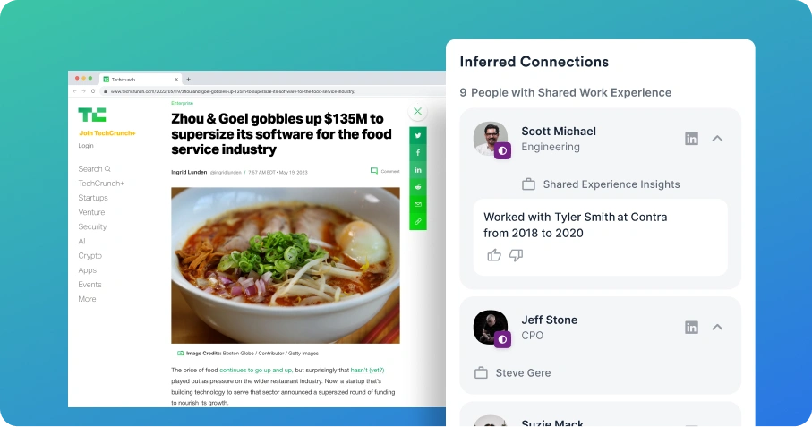Open the Crypto section in sidebar

pyautogui.click(x=90, y=256)
